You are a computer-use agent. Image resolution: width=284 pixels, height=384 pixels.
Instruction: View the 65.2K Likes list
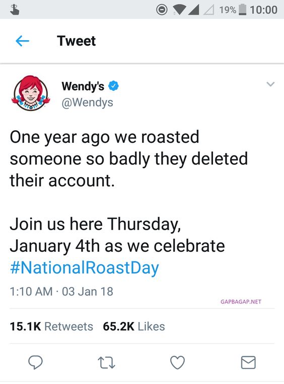(x=134, y=326)
